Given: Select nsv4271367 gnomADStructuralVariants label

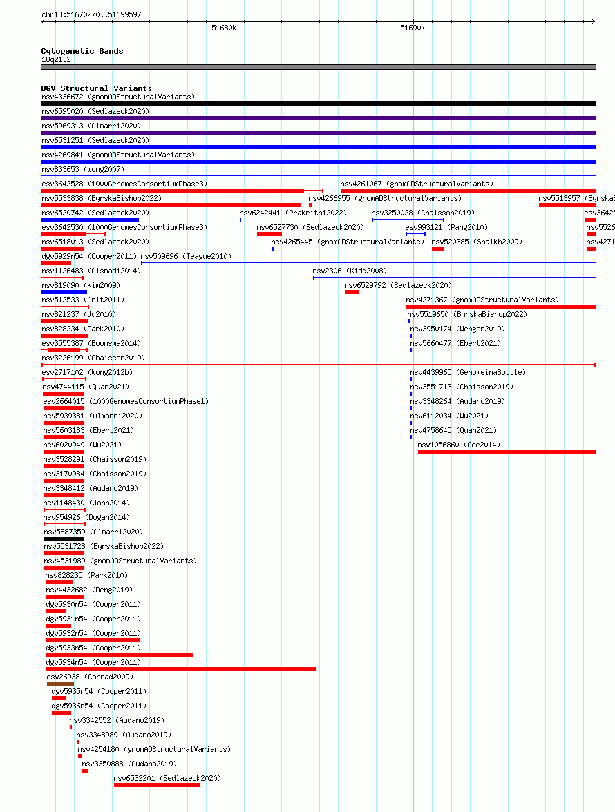Looking at the screenshot, I should (x=482, y=300).
